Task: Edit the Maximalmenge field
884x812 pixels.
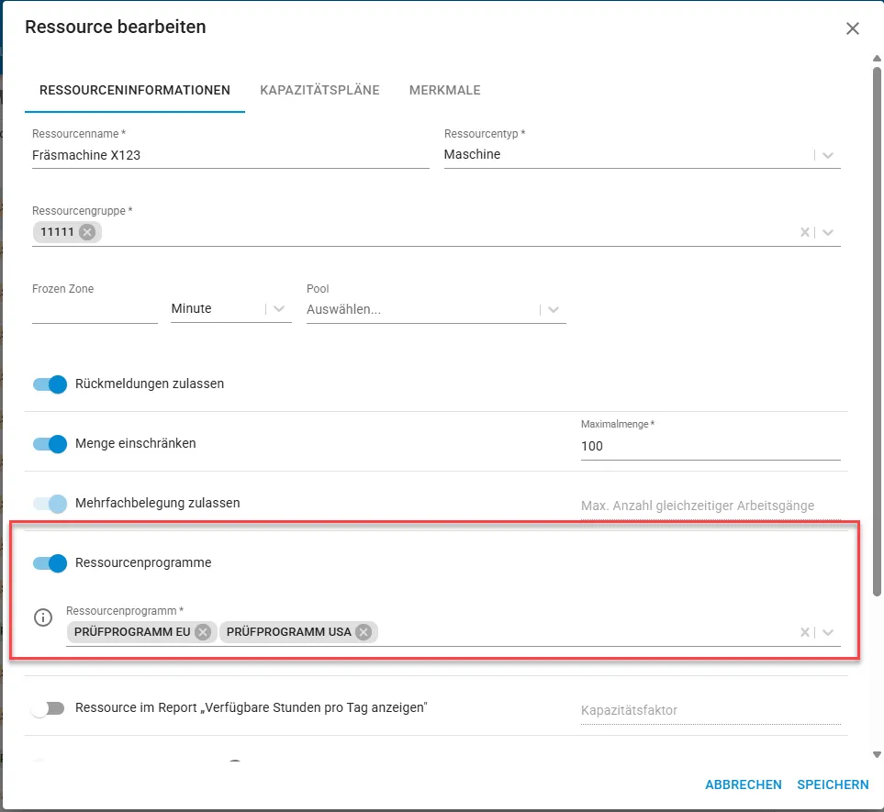Action: coord(711,446)
